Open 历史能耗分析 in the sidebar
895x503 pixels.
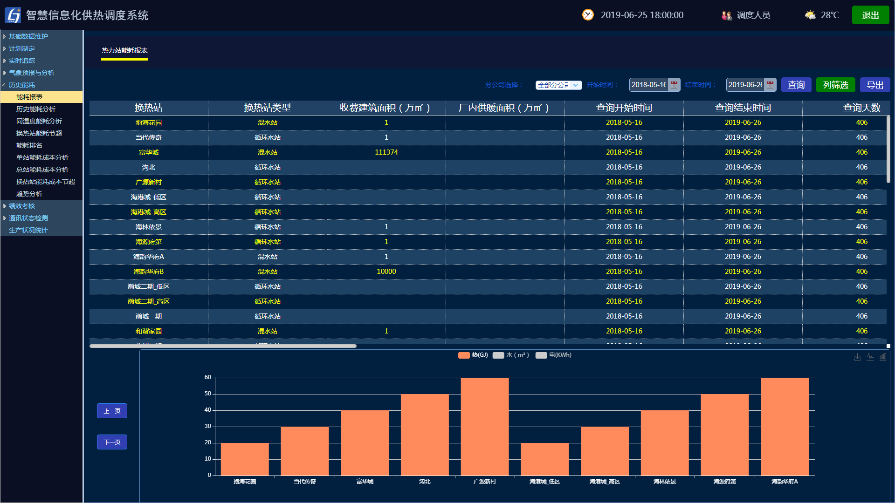[x=41, y=109]
